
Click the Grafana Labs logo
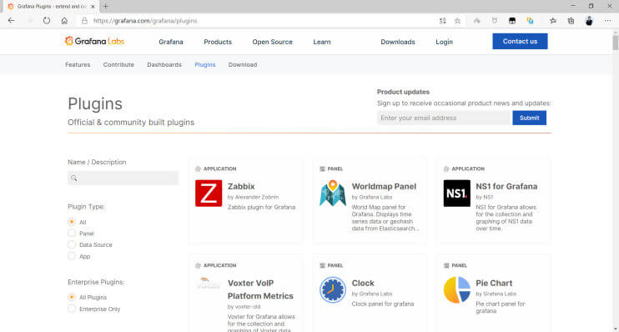pos(94,41)
